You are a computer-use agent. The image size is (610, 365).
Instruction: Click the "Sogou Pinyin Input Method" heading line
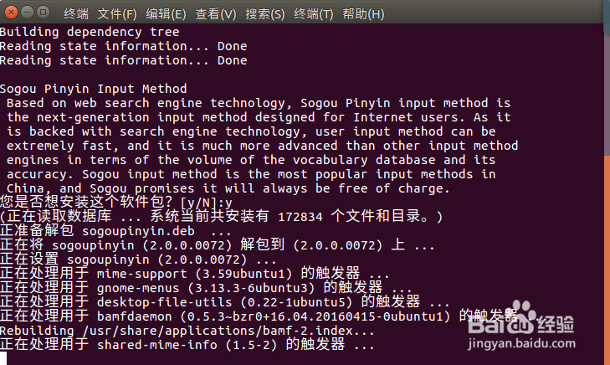click(x=93, y=89)
